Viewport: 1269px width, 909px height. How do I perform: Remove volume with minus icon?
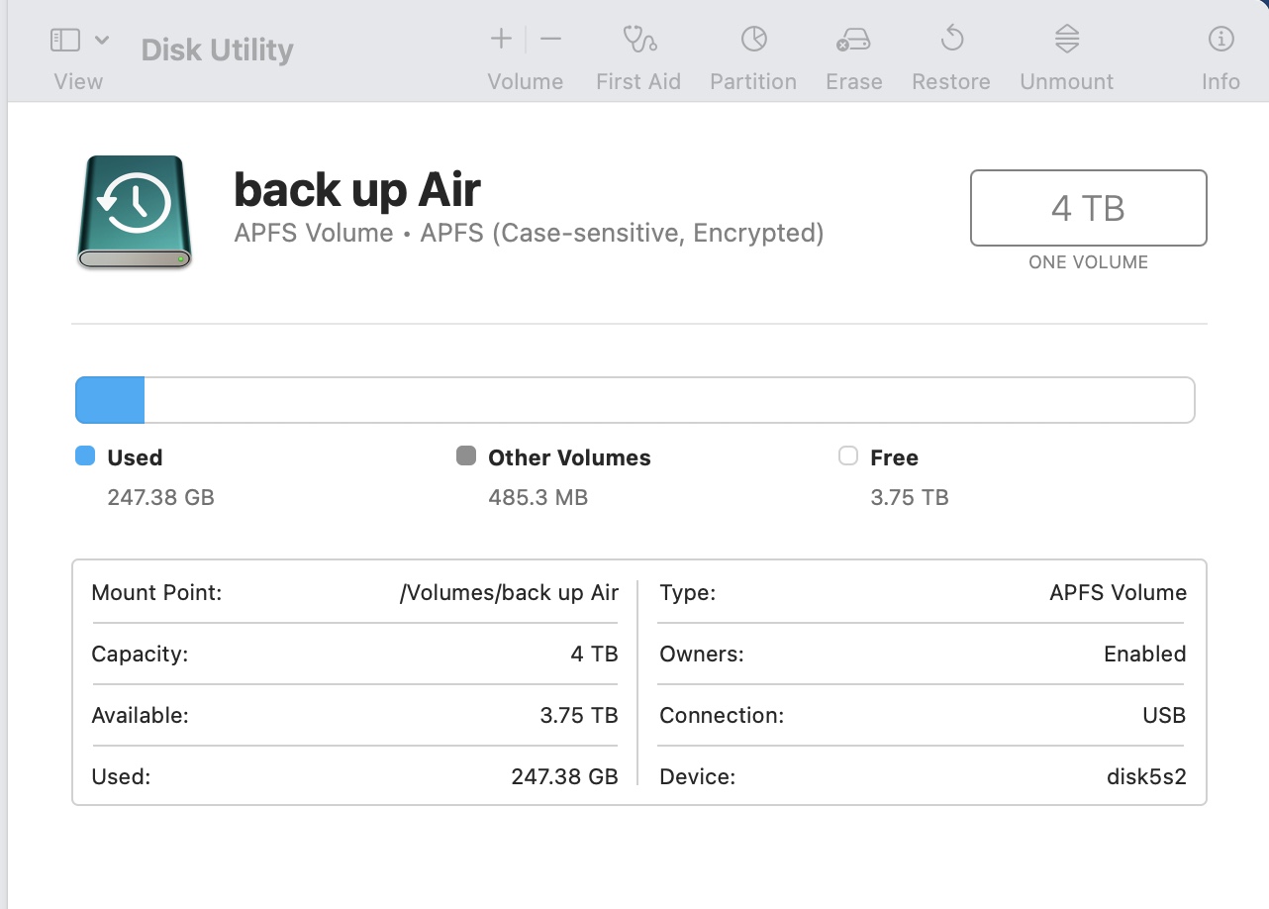(x=551, y=40)
